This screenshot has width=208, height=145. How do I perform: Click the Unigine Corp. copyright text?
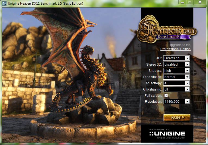171,138
